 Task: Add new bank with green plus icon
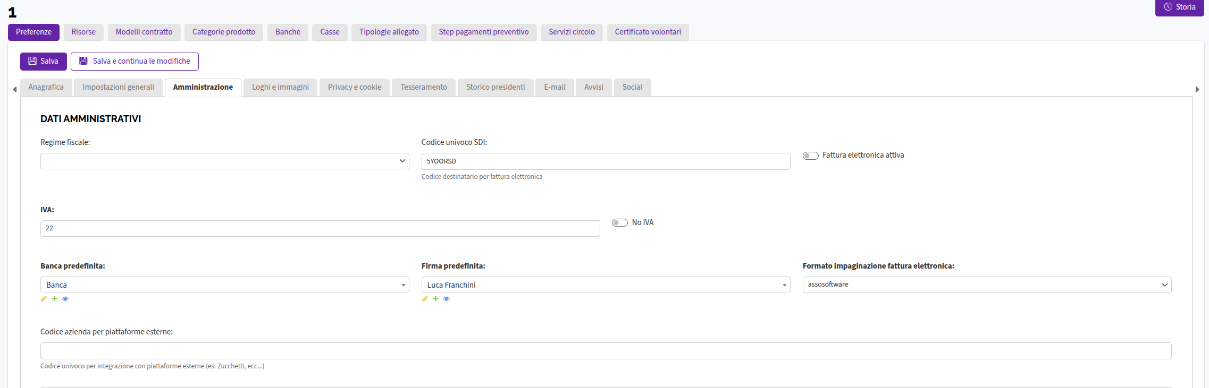[x=54, y=299]
